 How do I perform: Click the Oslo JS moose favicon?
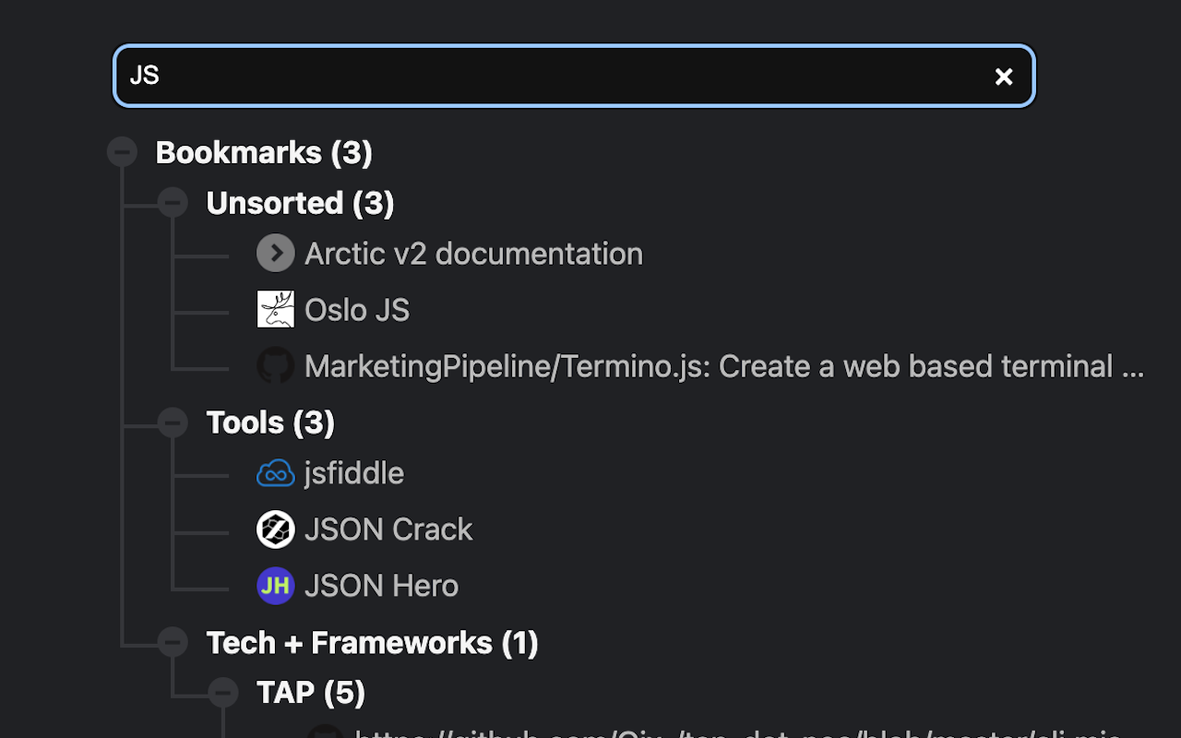(275, 310)
